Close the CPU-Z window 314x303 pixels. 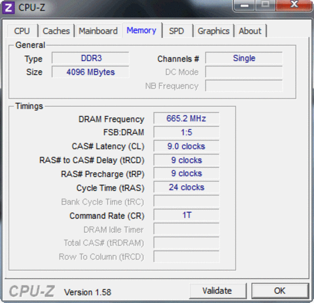pyautogui.click(x=294, y=5)
